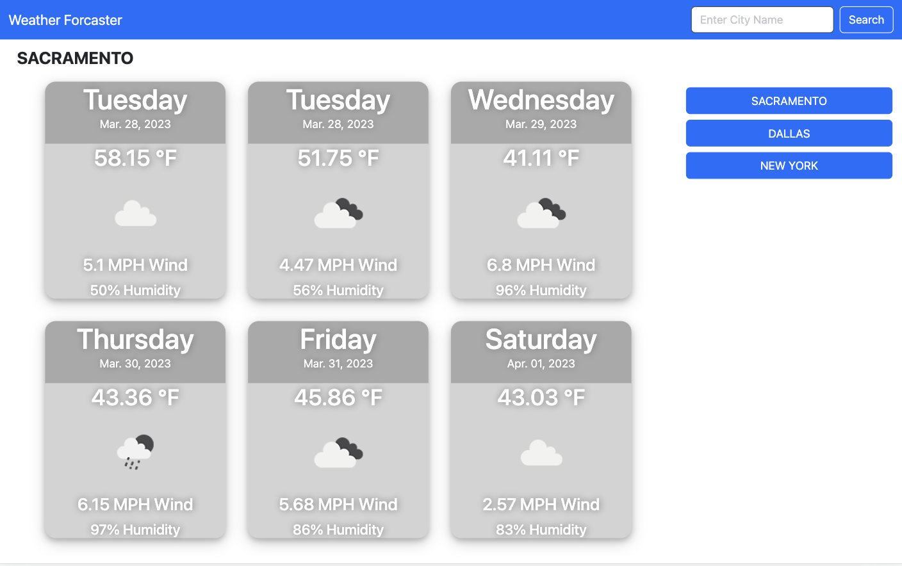Click the Weather Forcaster header title
902x566 pixels.
pyautogui.click(x=65, y=20)
